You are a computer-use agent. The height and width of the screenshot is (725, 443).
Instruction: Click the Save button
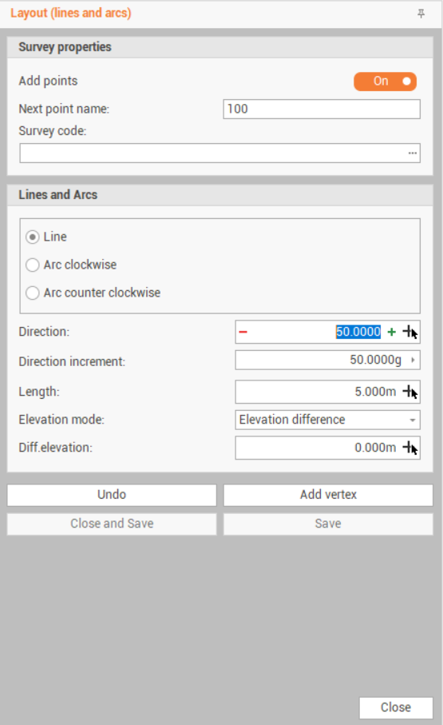click(x=328, y=524)
